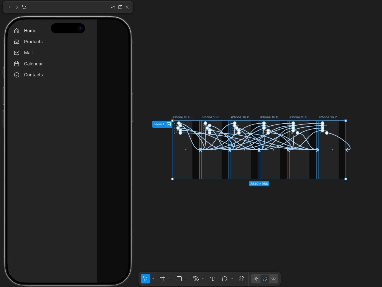
Task: Open Products in the preview menu
Action: tap(33, 42)
